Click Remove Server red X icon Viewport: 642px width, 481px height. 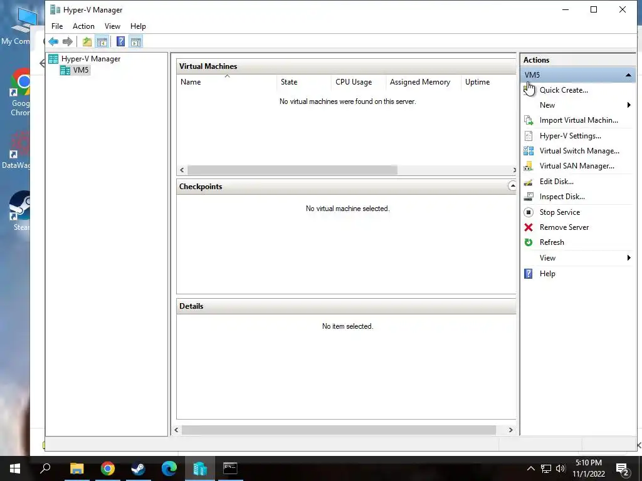click(x=529, y=227)
